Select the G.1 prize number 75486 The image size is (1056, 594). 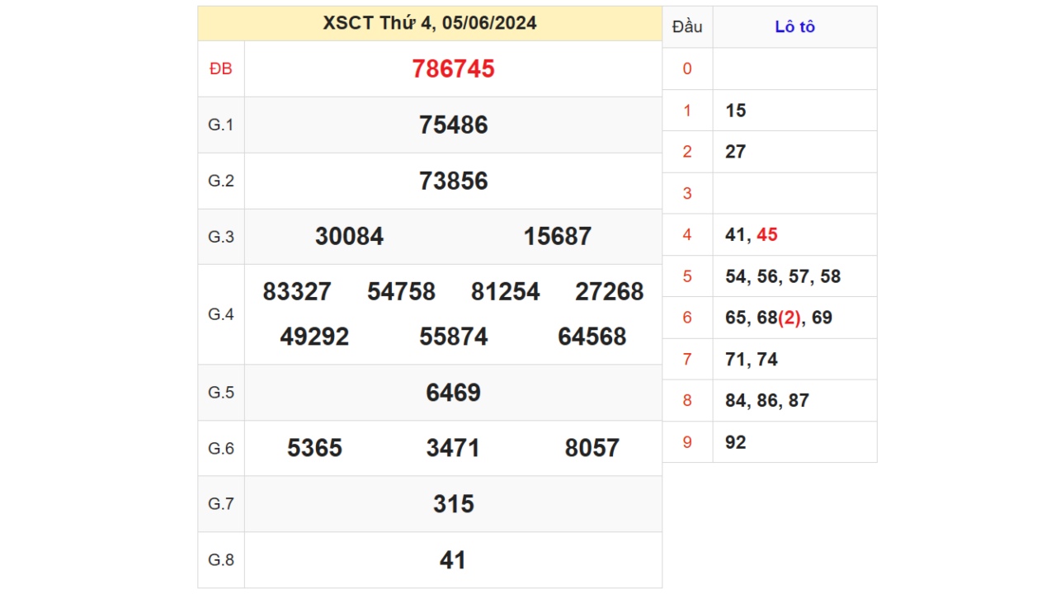pos(453,125)
